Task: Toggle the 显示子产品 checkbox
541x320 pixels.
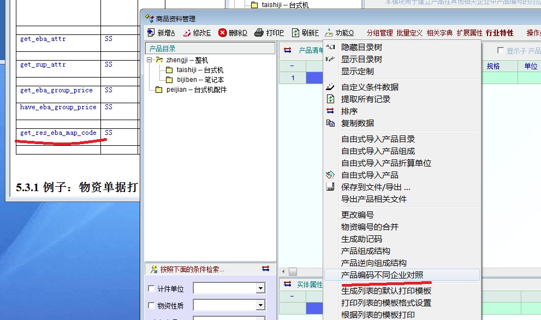Action: coord(501,51)
